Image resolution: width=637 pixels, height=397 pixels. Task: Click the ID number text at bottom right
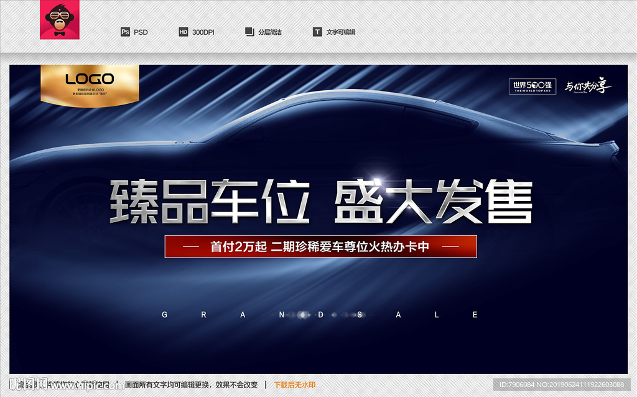click(x=562, y=385)
